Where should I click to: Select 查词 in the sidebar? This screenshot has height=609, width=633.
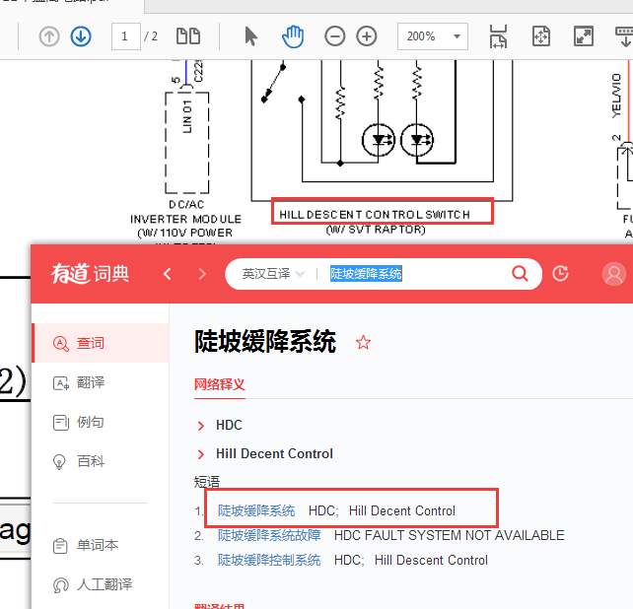101,343
